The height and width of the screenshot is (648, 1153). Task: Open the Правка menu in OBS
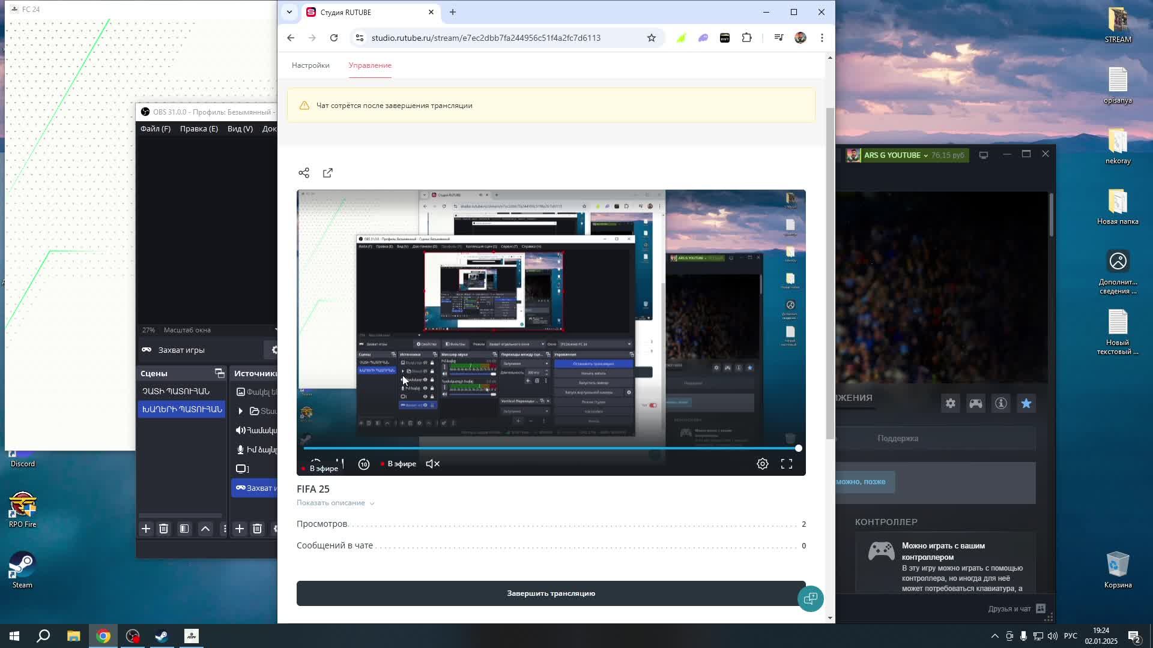(x=199, y=128)
